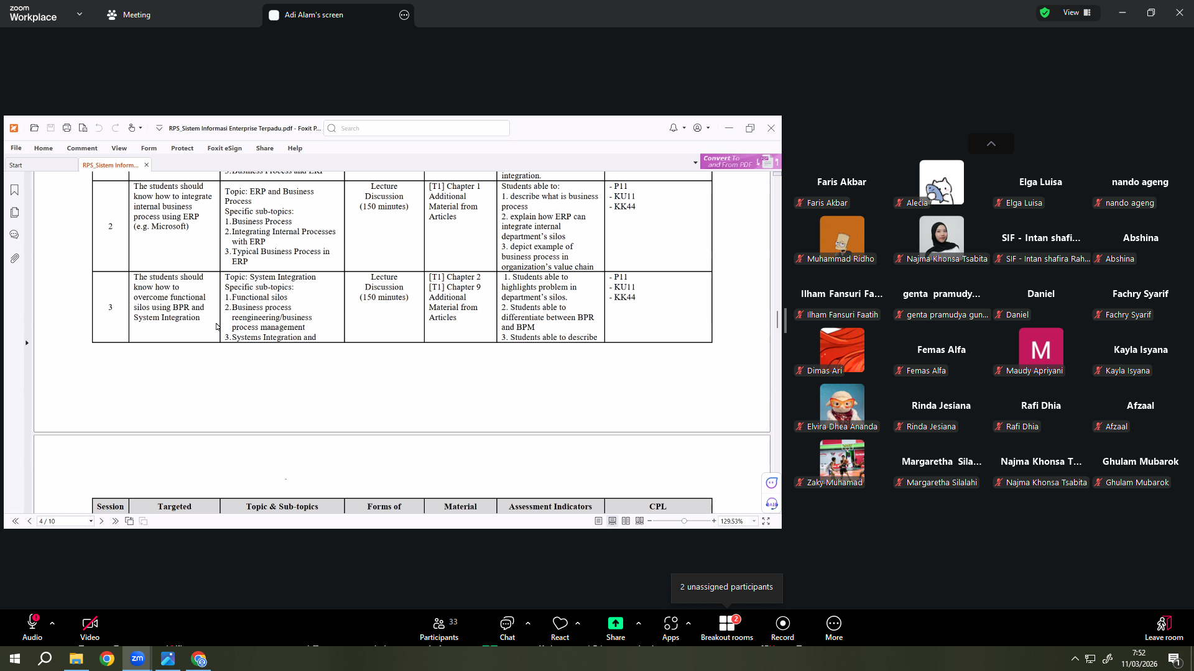1194x671 pixels.
Task: Go to last page in Foxit
Action: [115, 521]
